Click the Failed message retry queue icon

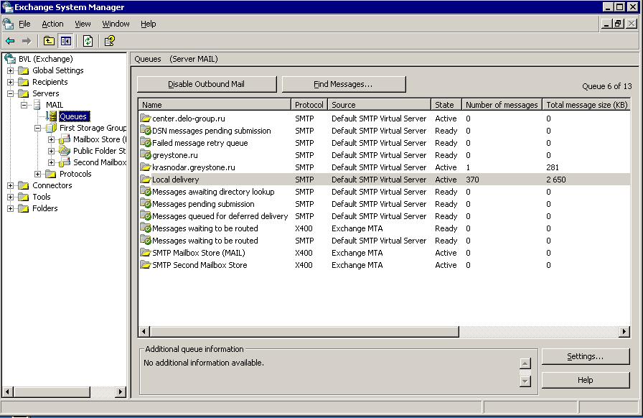click(145, 143)
